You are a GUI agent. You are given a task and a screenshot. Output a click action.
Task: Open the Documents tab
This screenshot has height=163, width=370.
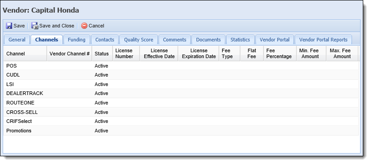[208, 40]
